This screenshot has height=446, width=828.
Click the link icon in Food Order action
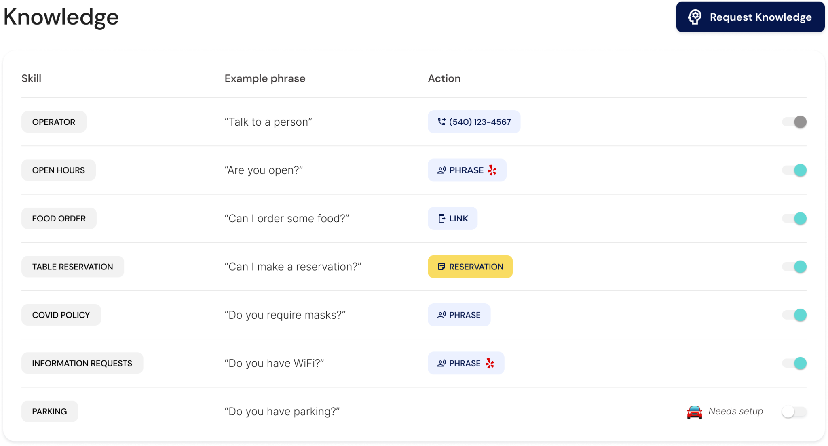pyautogui.click(x=441, y=218)
